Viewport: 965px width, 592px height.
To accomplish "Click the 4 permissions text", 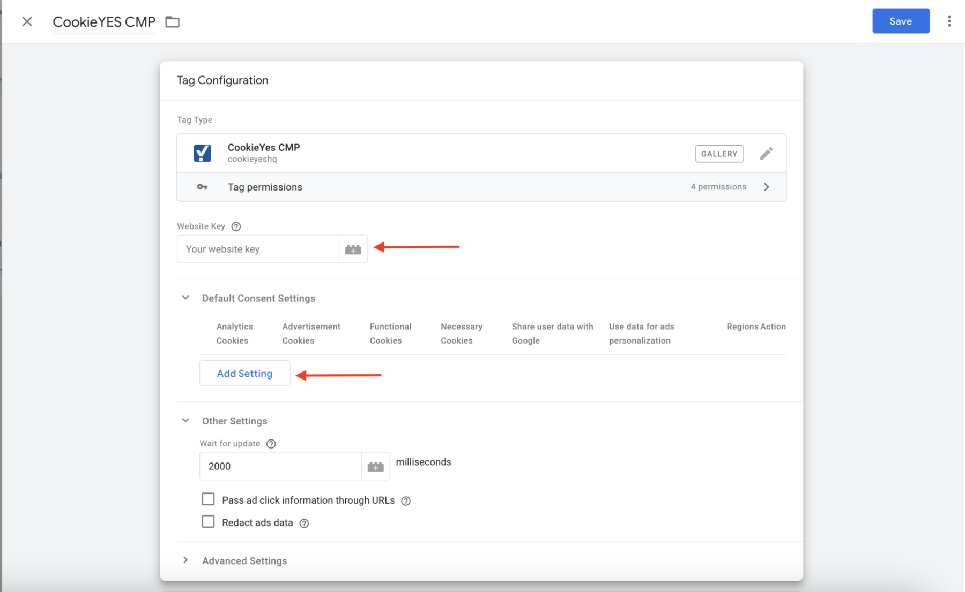I will (x=718, y=187).
